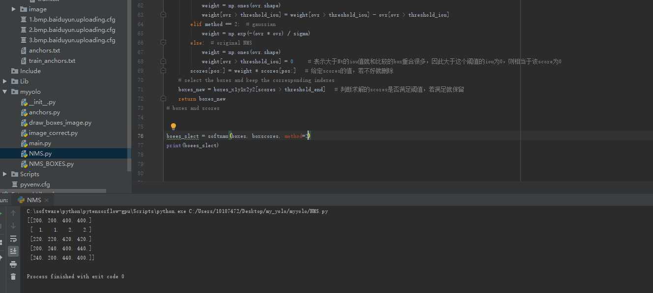Select NMS.py in project tree
This screenshot has width=653, height=293.
tap(40, 154)
